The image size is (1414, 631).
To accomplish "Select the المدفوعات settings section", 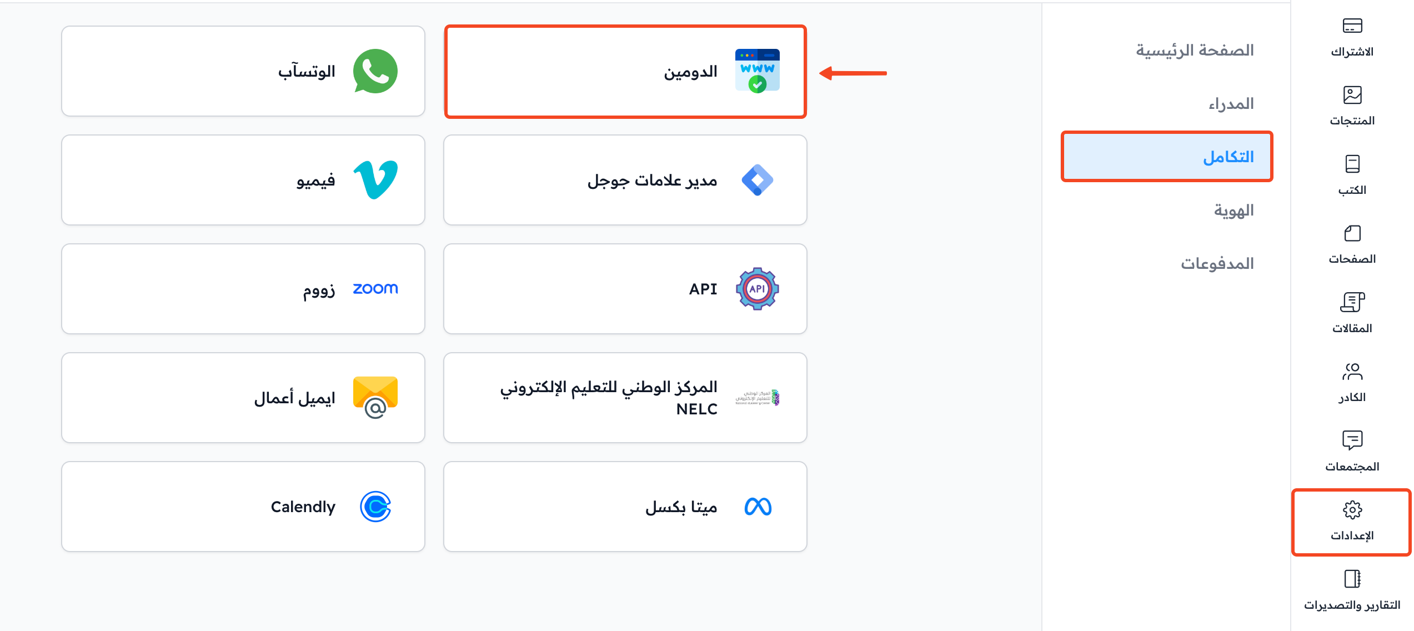I will [1217, 263].
